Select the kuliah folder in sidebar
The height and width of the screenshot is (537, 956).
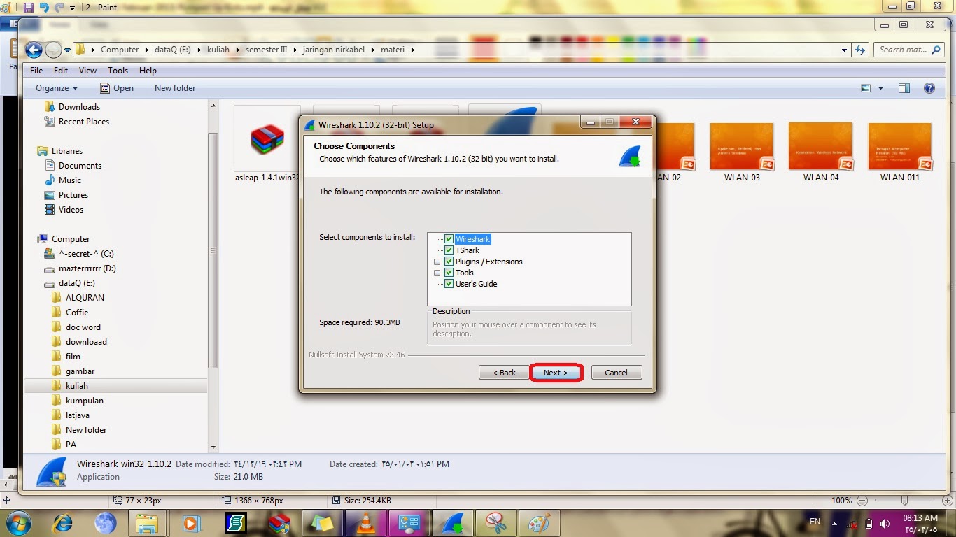click(x=77, y=386)
